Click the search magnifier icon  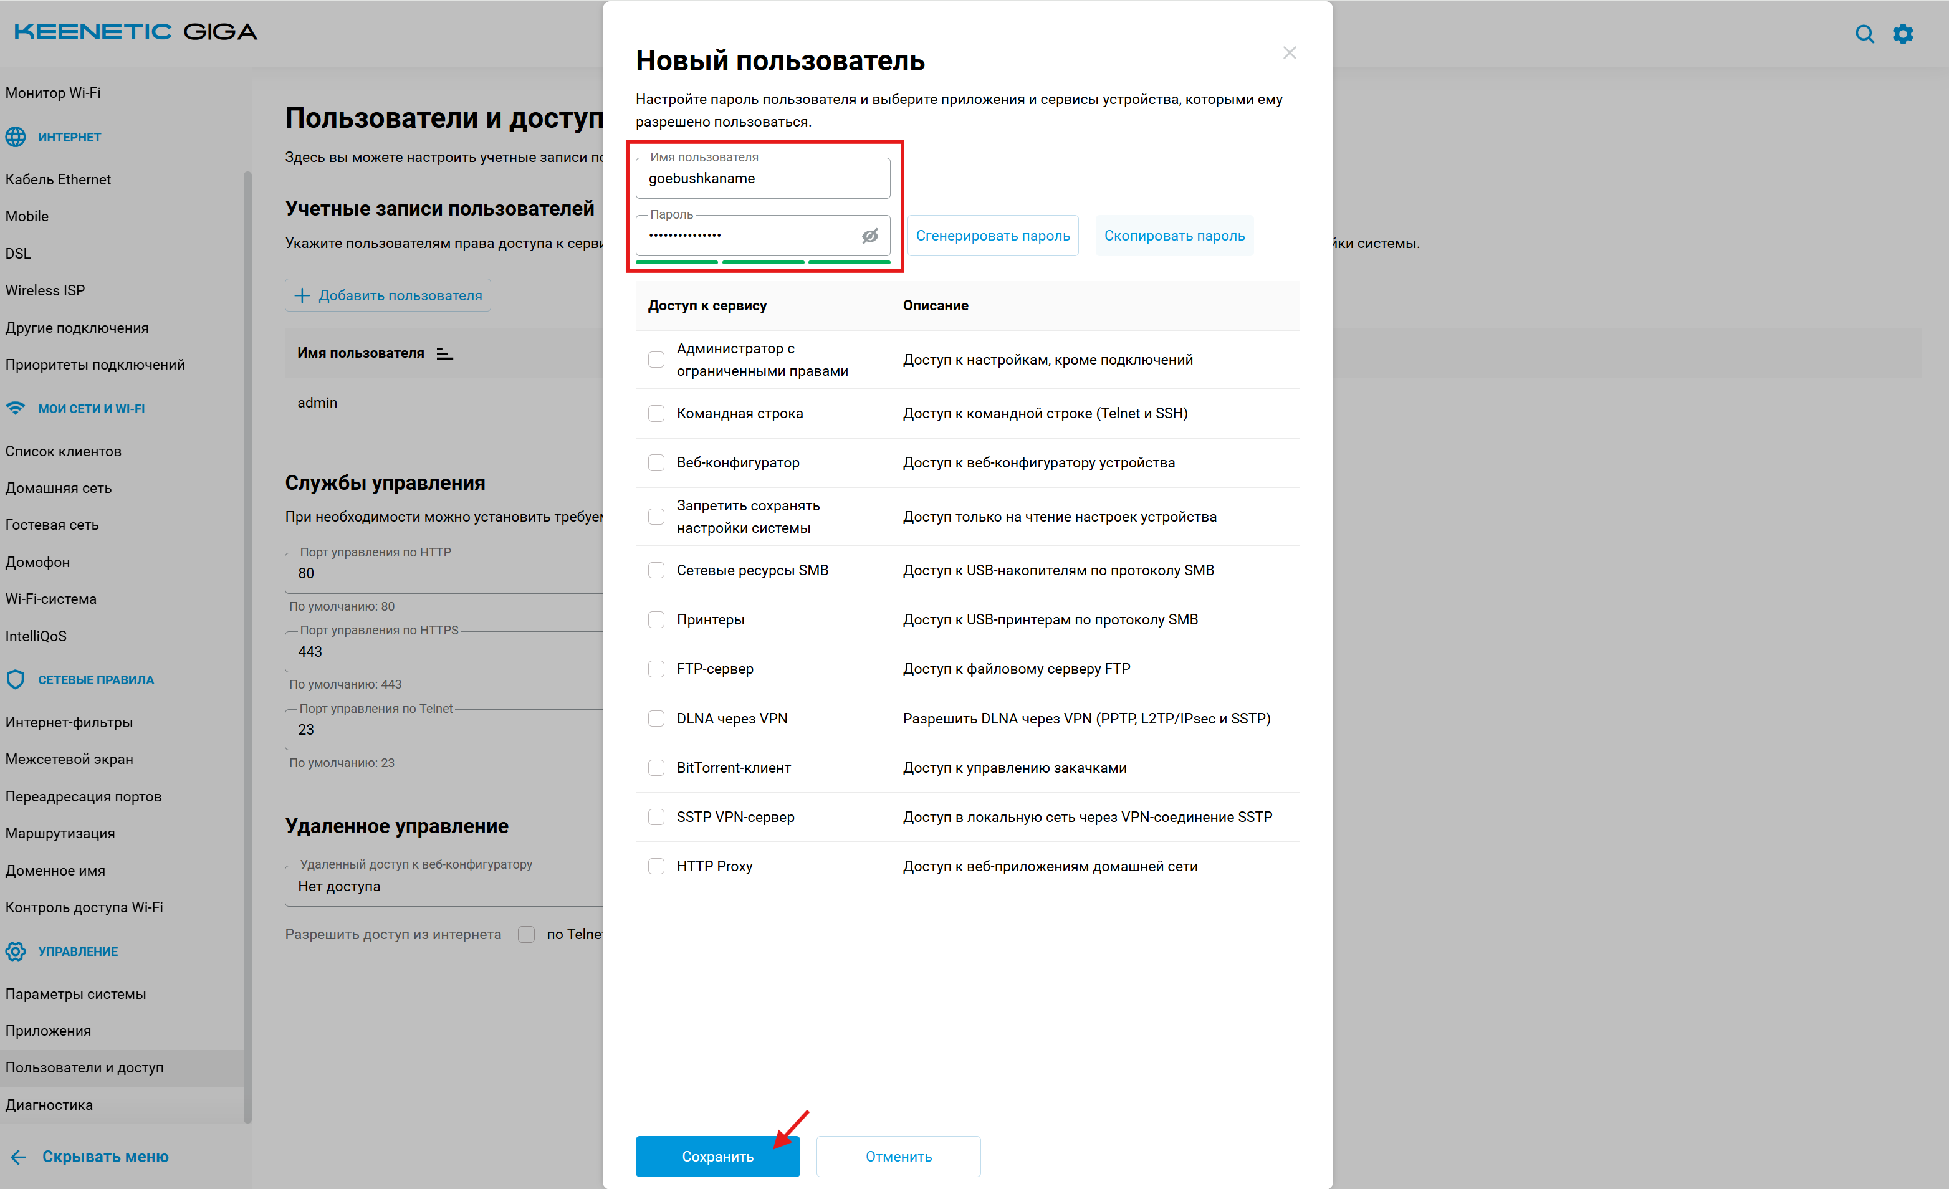click(1864, 34)
